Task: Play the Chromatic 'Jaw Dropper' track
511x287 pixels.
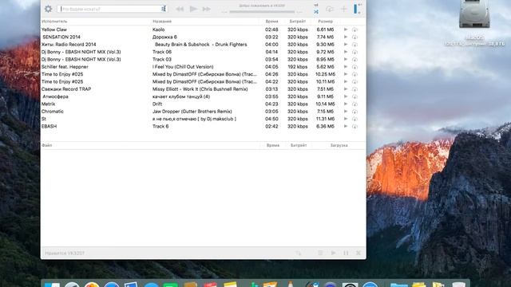Action: (346, 112)
